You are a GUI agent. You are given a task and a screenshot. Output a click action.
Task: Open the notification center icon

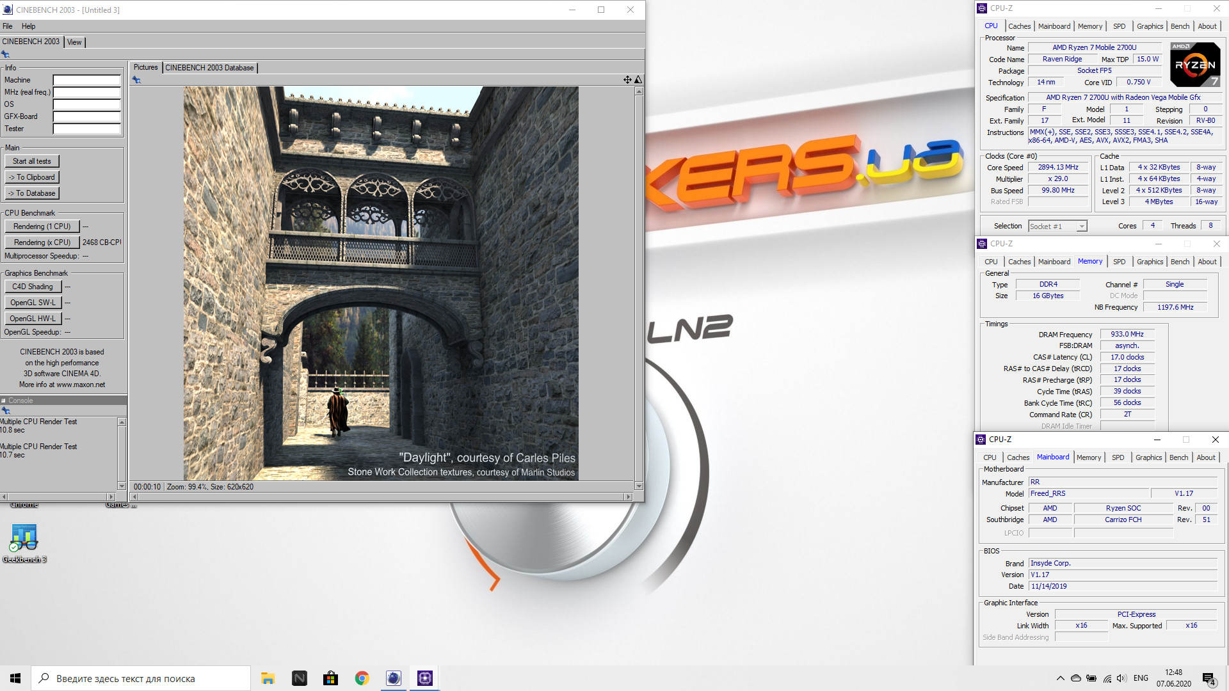[x=1209, y=679]
